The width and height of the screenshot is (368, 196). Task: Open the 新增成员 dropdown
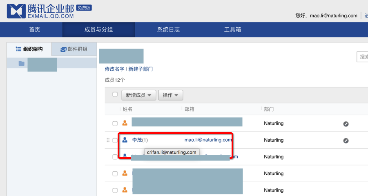[x=139, y=95]
